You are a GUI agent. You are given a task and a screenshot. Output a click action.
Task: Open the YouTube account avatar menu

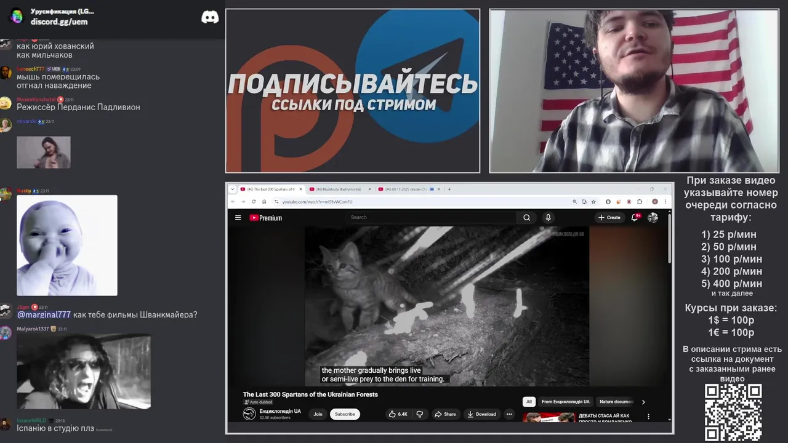point(653,217)
